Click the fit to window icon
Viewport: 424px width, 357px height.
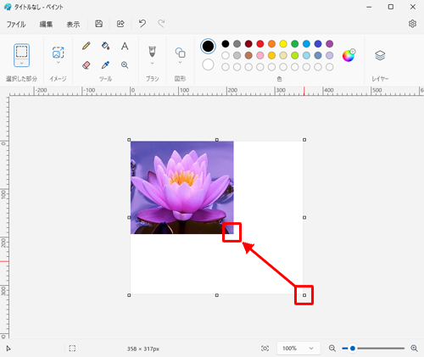coord(265,349)
